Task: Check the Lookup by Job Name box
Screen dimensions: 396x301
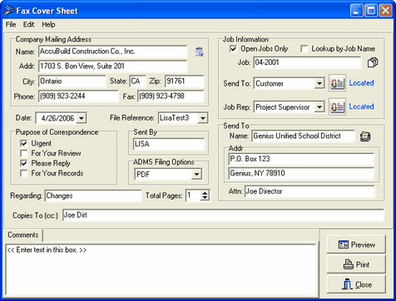Action: point(304,49)
